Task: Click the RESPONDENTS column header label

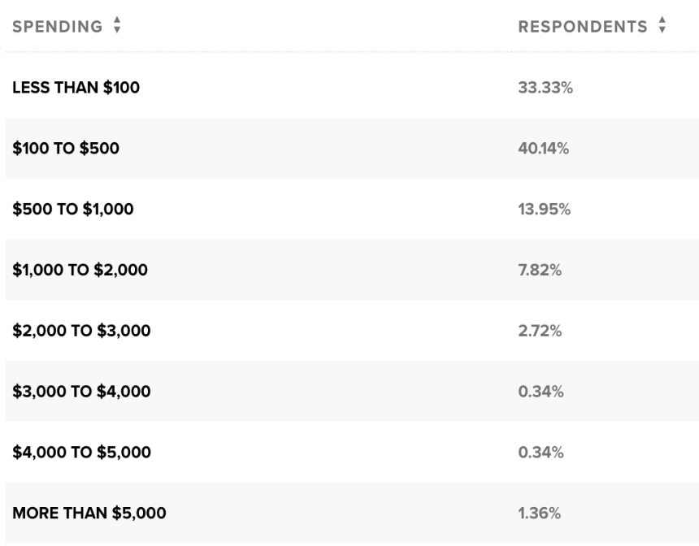Action: click(582, 25)
